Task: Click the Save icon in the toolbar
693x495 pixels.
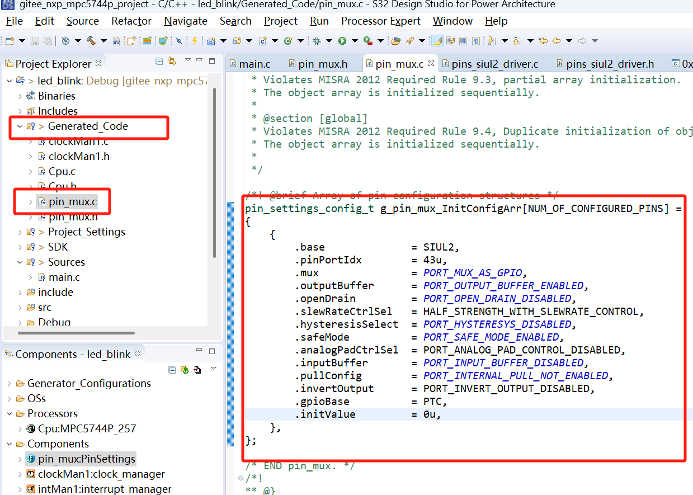Action: 35,41
